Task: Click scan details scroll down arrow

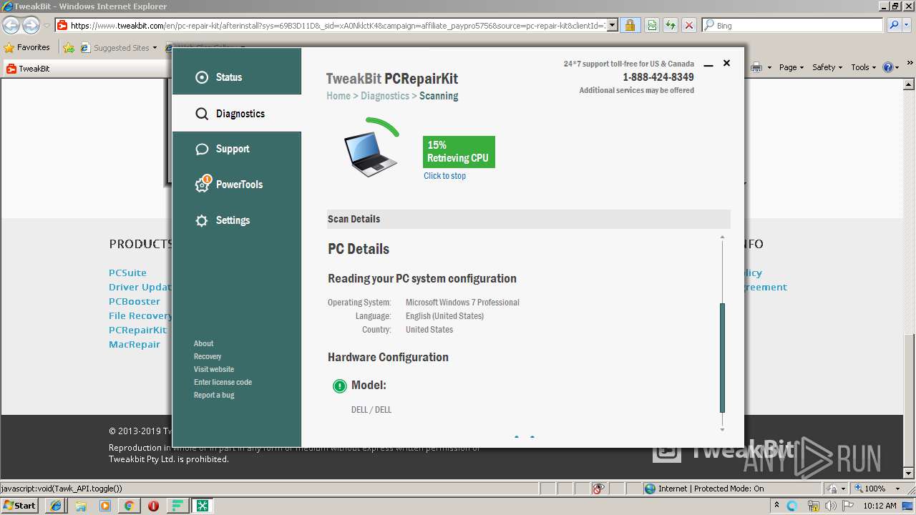Action: click(722, 429)
